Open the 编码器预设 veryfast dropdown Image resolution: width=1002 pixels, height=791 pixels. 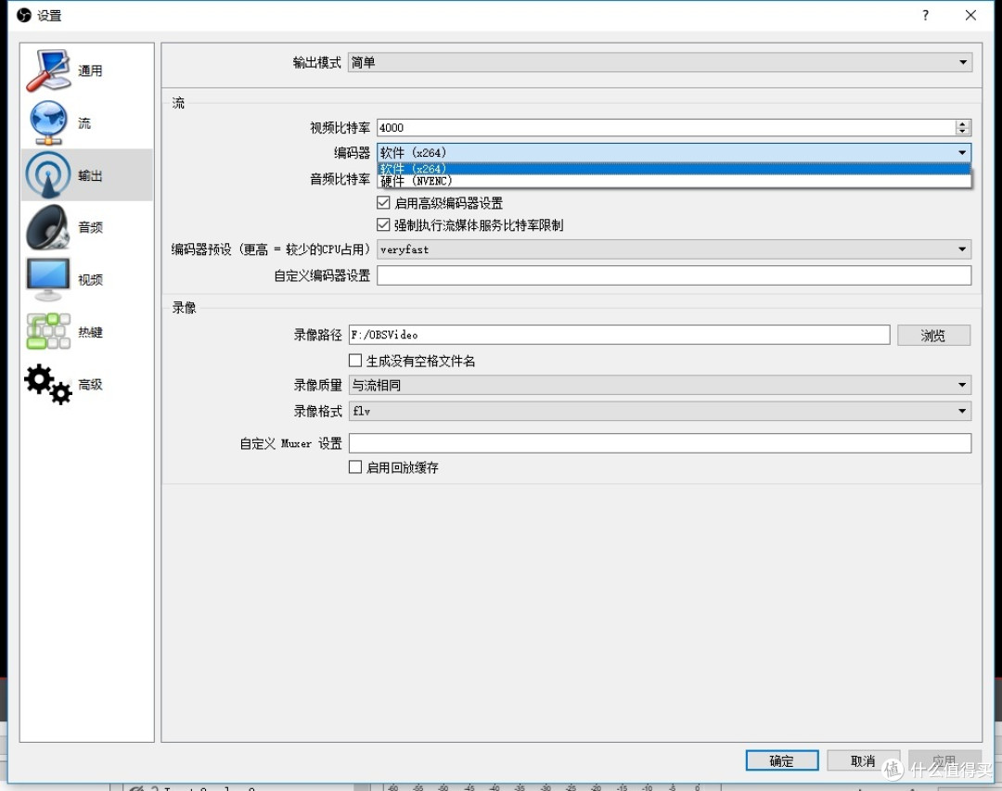pos(674,249)
